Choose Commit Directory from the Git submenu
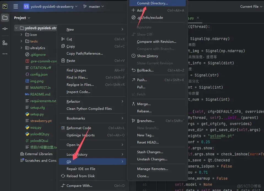Viewport: 264px width, 191px height. (152, 3)
